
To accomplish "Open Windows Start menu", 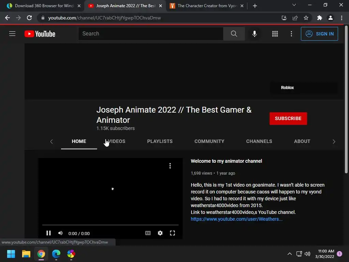I will (11, 254).
